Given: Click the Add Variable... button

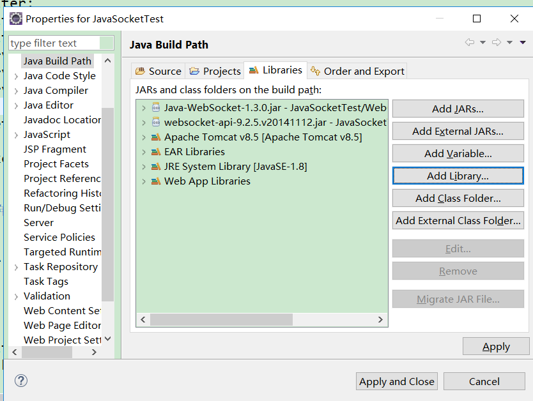Looking at the screenshot, I should tap(458, 153).
